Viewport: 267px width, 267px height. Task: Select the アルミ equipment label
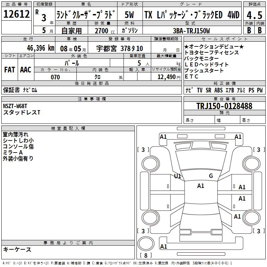[241, 90]
